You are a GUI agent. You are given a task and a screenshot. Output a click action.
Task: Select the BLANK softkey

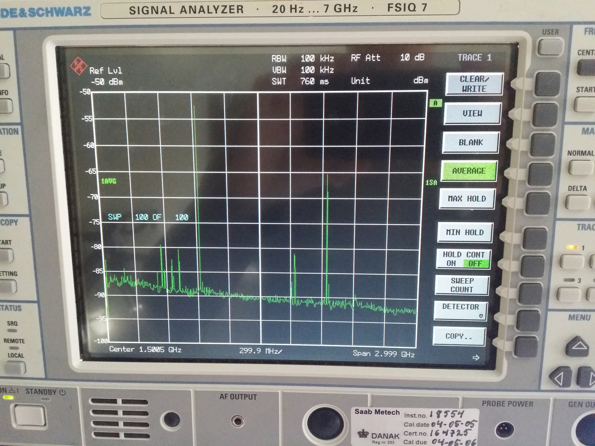[x=470, y=142]
